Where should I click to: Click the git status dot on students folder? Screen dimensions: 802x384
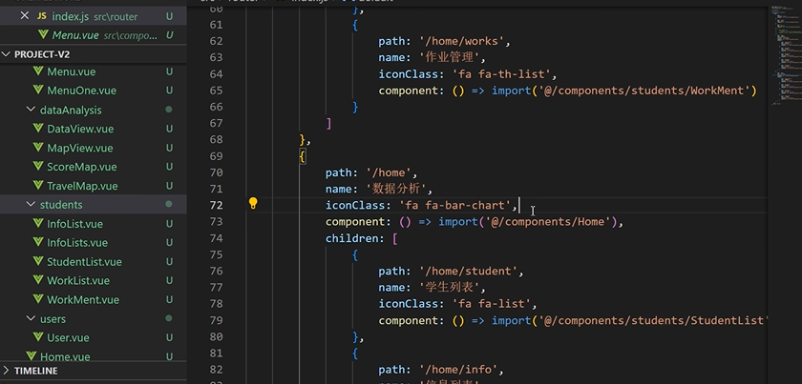coord(169,204)
